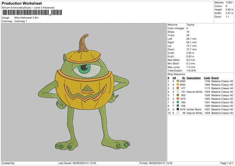Click height value '5.80 in'

229,9
